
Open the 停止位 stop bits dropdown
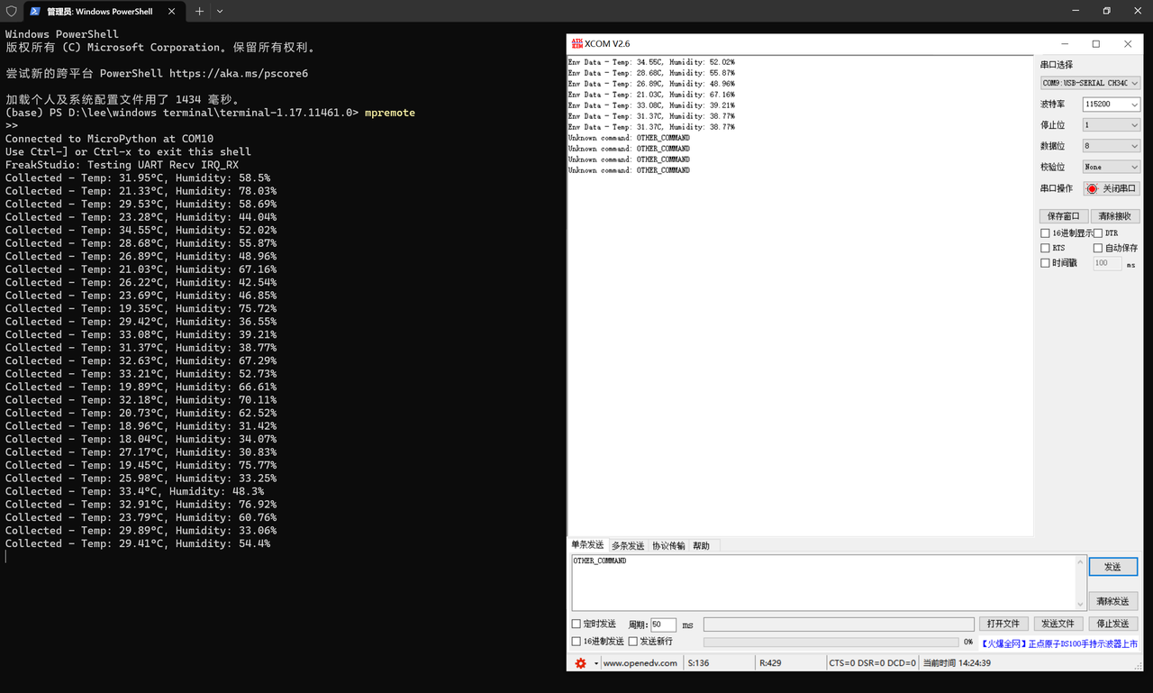point(1112,125)
